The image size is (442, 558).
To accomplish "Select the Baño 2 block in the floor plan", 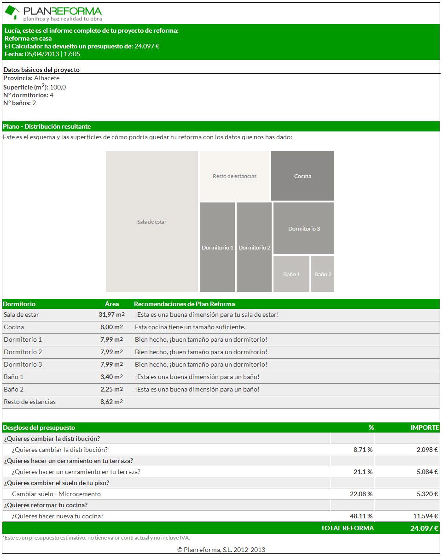I will click(323, 274).
